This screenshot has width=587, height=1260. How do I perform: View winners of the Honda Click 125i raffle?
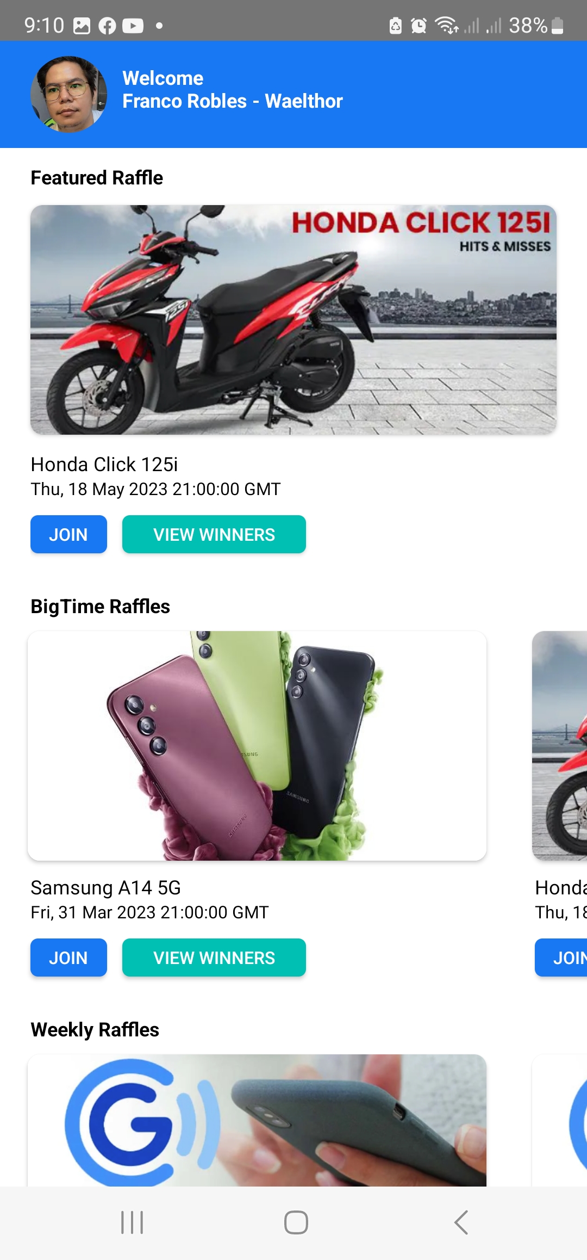pos(214,534)
